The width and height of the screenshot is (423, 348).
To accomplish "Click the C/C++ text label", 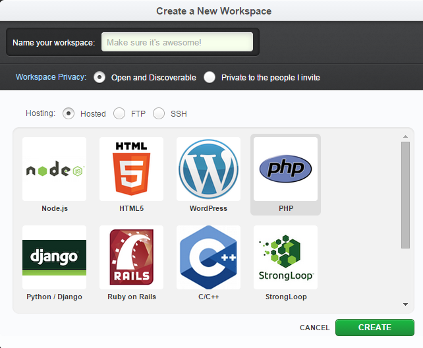I will tap(208, 297).
